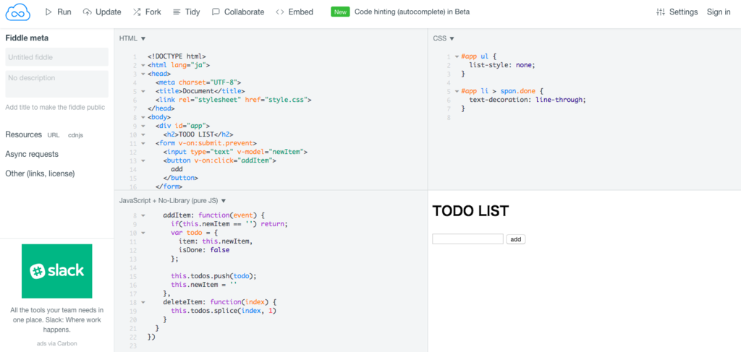Collapse the head tag fold arrow on line 3
741x352 pixels.
(143, 74)
